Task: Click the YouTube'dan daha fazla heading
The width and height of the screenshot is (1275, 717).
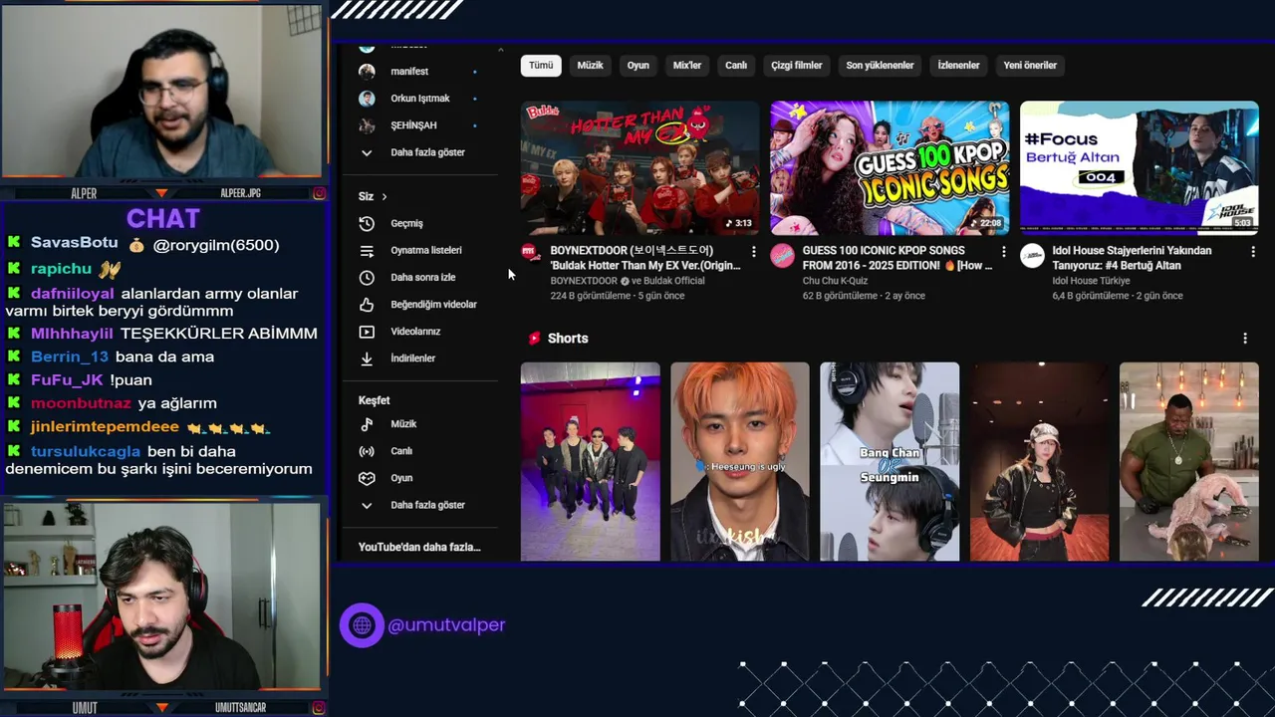Action: pos(419,547)
